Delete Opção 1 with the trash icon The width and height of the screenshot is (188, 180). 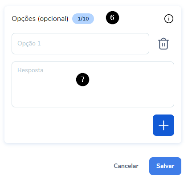coord(163,44)
